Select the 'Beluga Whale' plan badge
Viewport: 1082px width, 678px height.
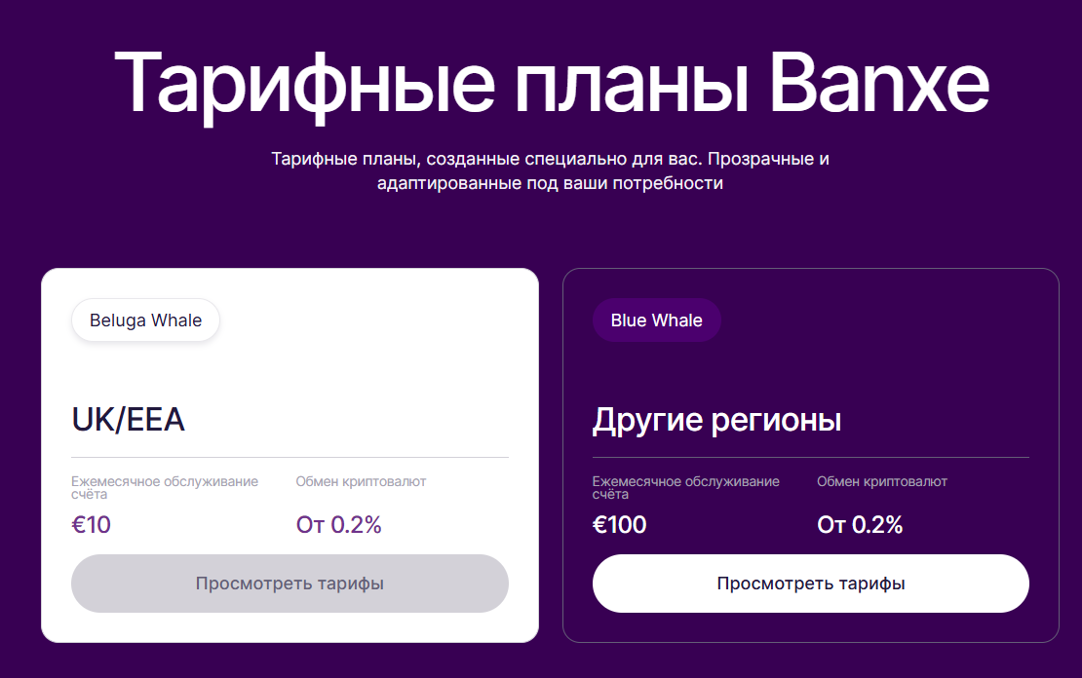tap(145, 320)
